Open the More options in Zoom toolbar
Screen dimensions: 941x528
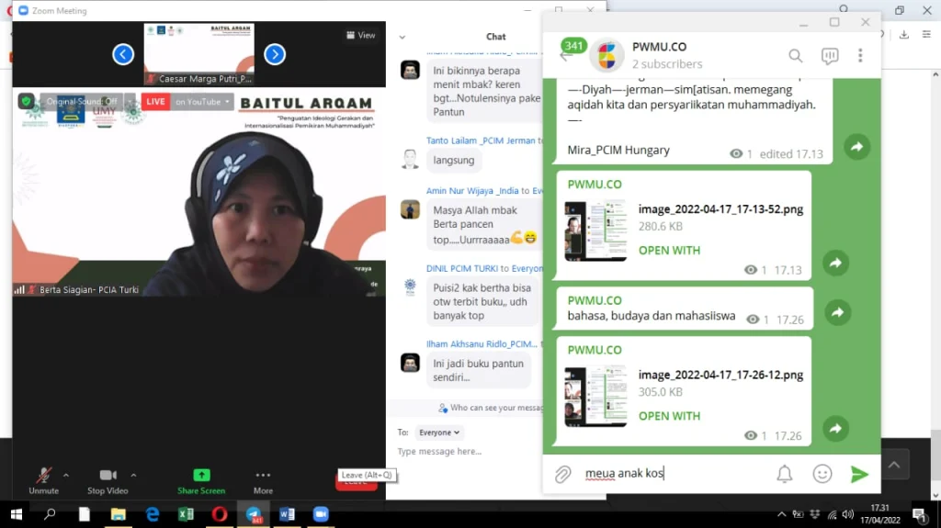tap(263, 481)
